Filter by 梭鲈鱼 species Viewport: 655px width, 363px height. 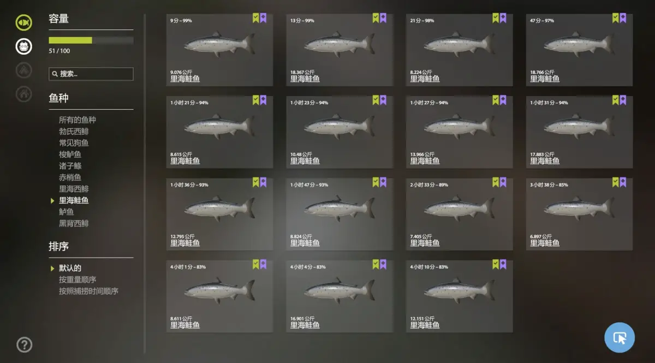[x=70, y=154]
